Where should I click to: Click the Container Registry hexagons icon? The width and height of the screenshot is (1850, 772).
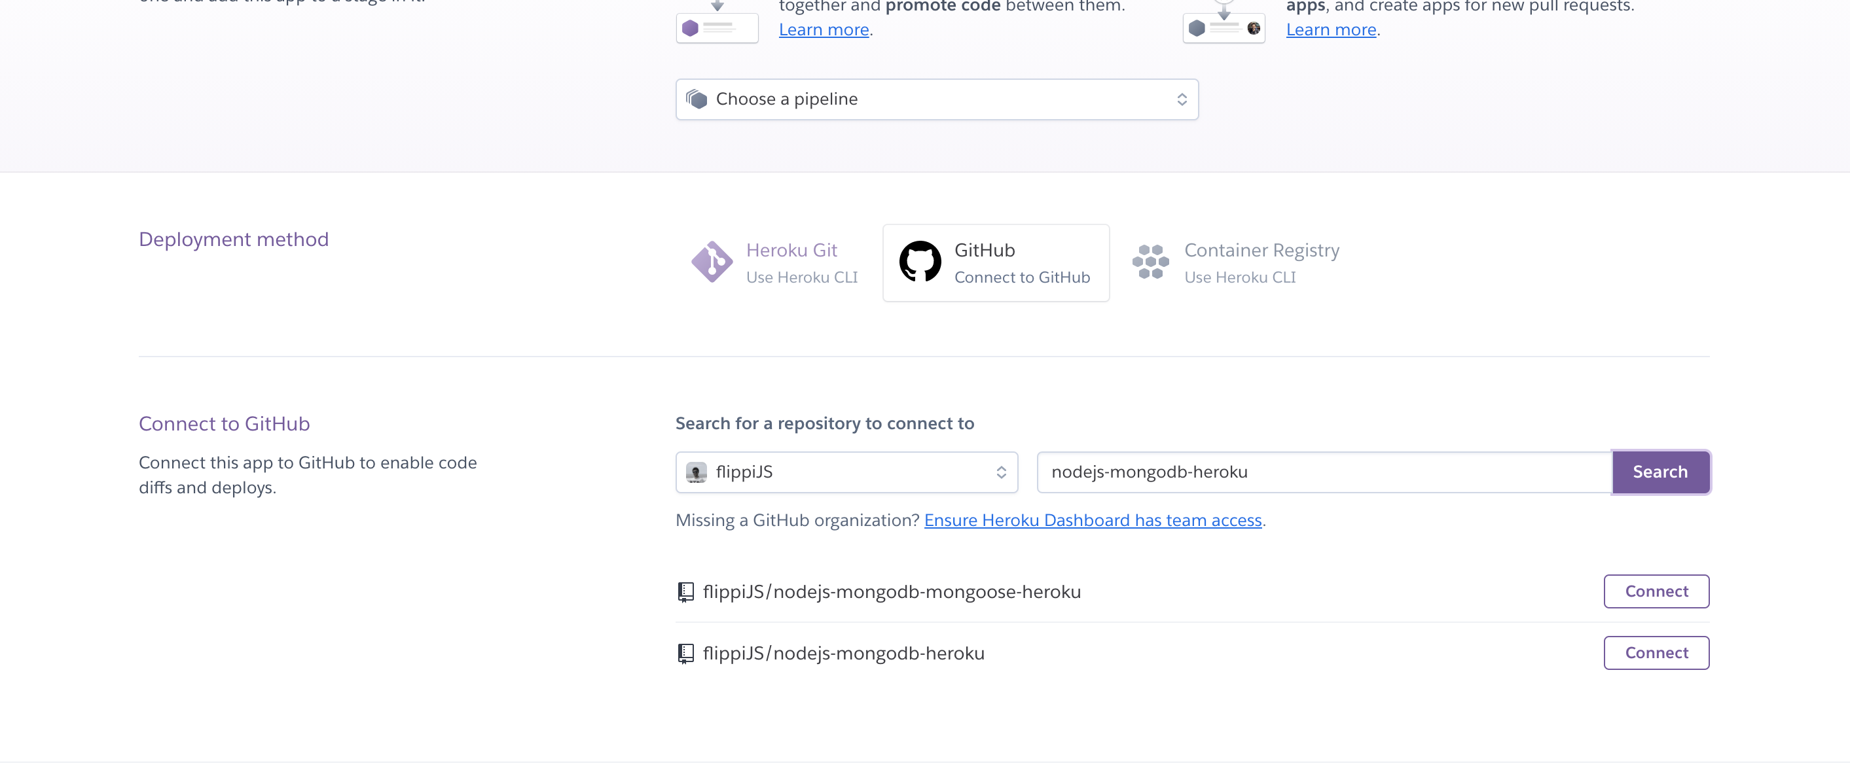pos(1150,262)
